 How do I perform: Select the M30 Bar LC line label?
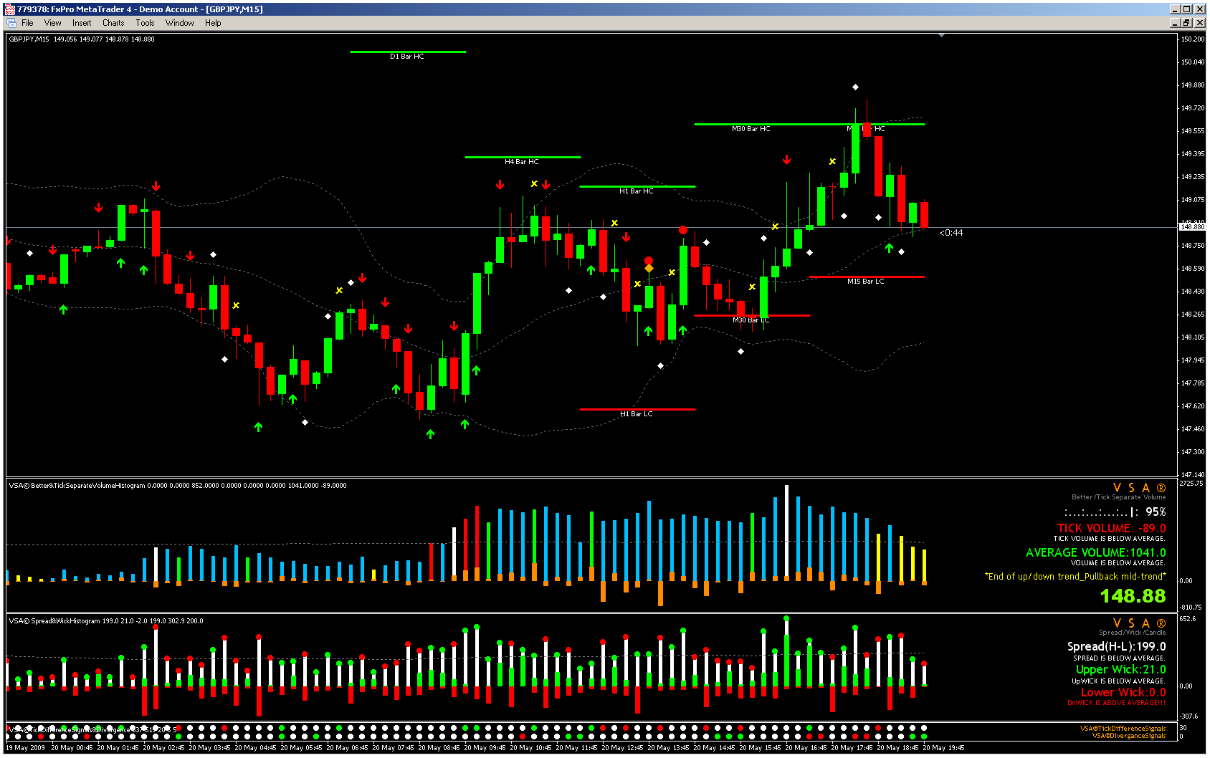click(x=751, y=320)
